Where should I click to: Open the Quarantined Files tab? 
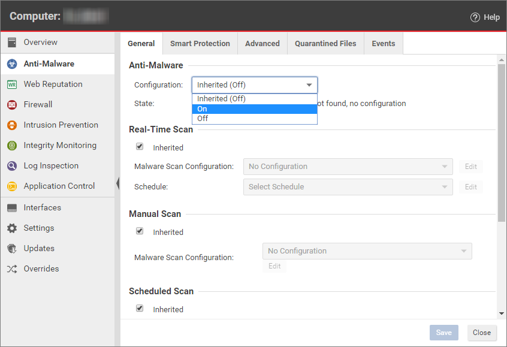click(325, 43)
